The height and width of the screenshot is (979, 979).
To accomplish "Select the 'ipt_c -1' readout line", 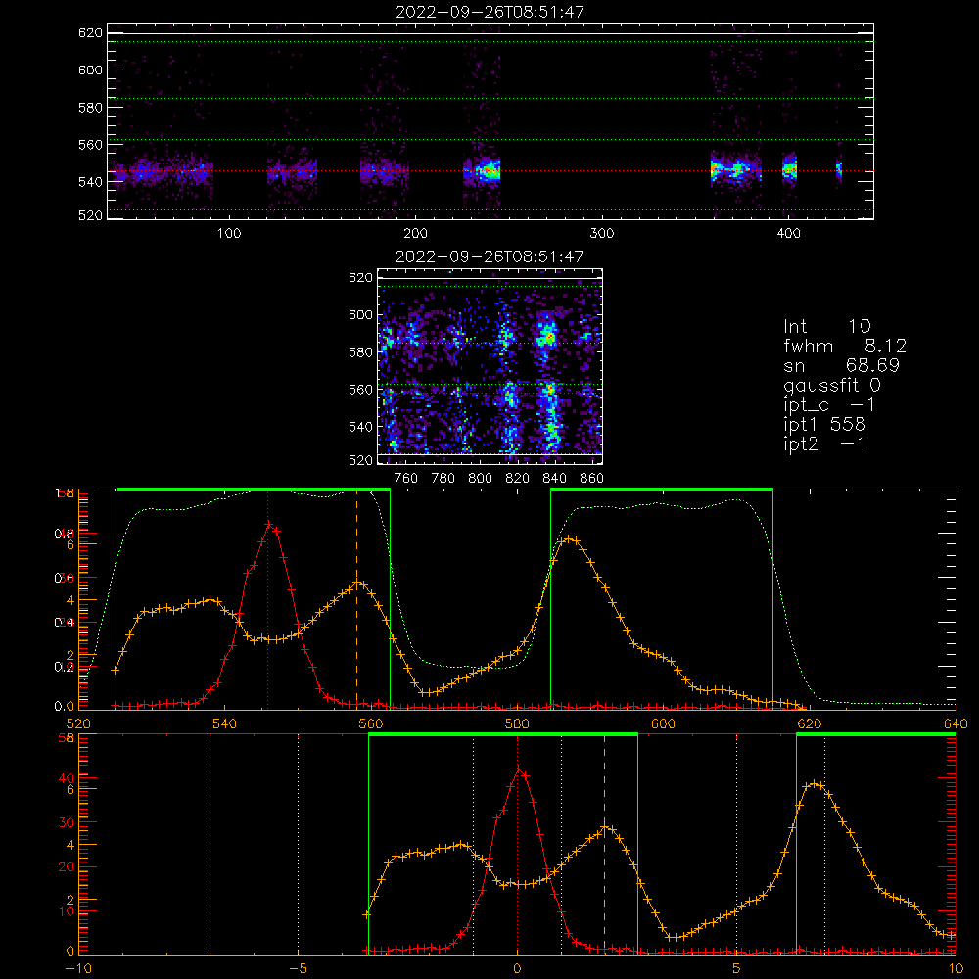I will (829, 405).
